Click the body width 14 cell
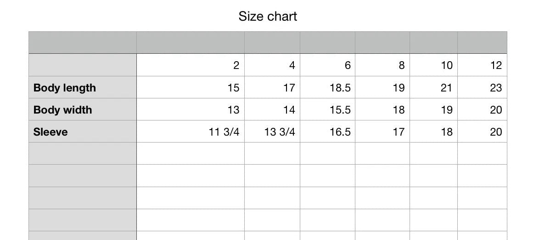Viewport: 556px width, 240px height. 272,109
